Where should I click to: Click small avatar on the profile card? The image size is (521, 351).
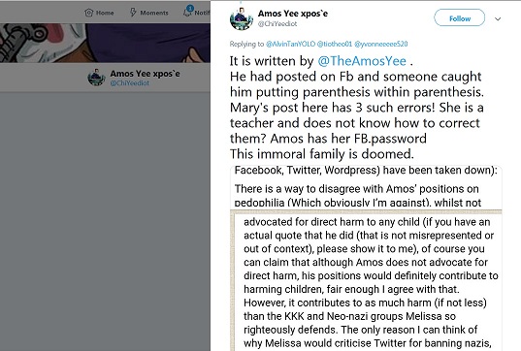[96, 77]
